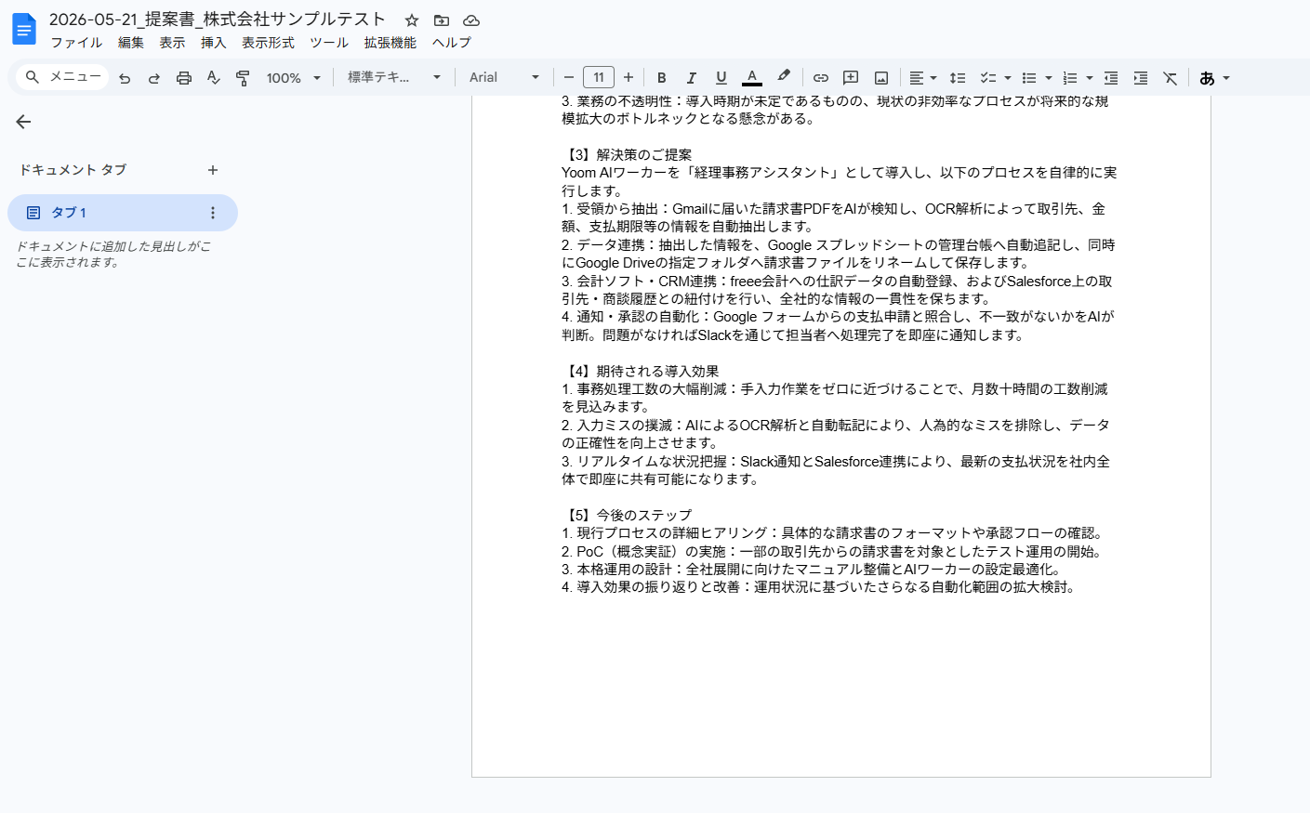1310x813 pixels.
Task: Open the 拡張機能 menu
Action: point(390,43)
